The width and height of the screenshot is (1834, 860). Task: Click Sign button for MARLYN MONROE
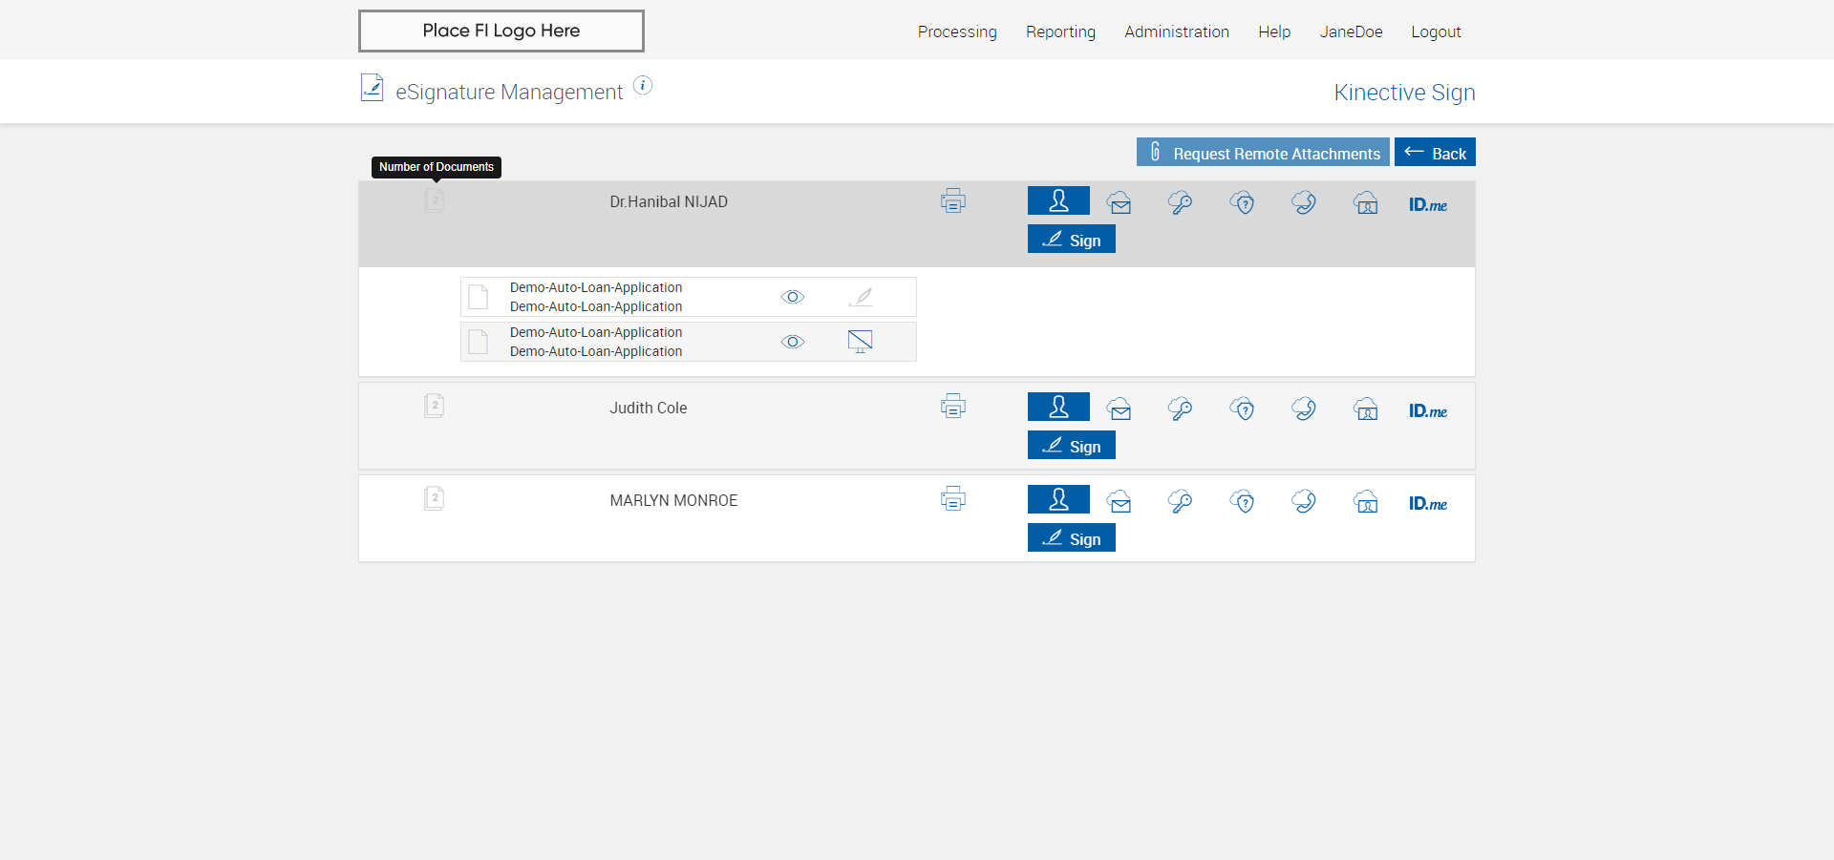(1072, 537)
